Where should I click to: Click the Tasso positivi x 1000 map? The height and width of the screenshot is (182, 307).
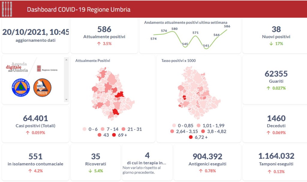(199, 93)
